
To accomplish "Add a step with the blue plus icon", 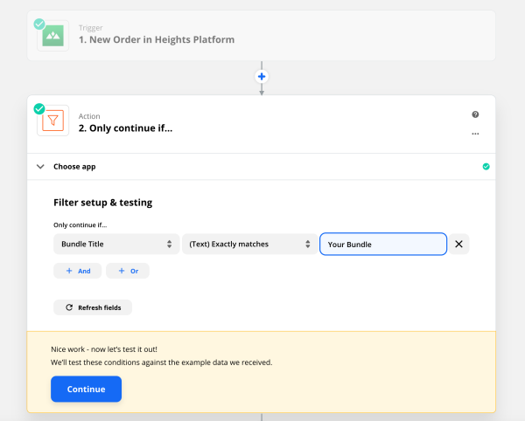I will [262, 77].
